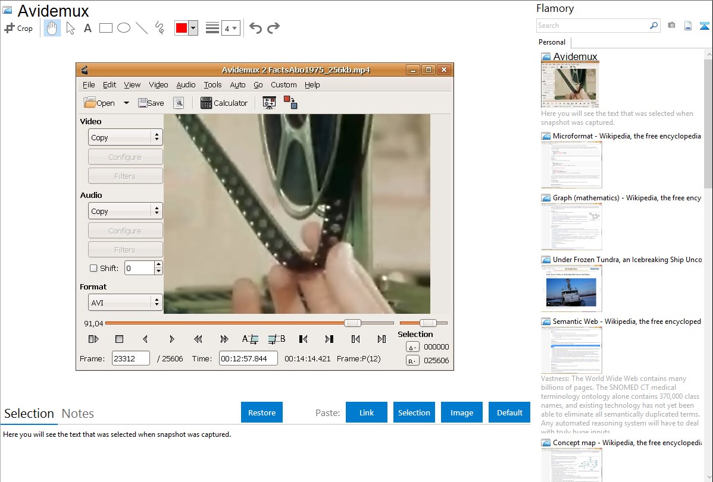Select the ellipse shape tool
The width and height of the screenshot is (713, 482).
[124, 28]
